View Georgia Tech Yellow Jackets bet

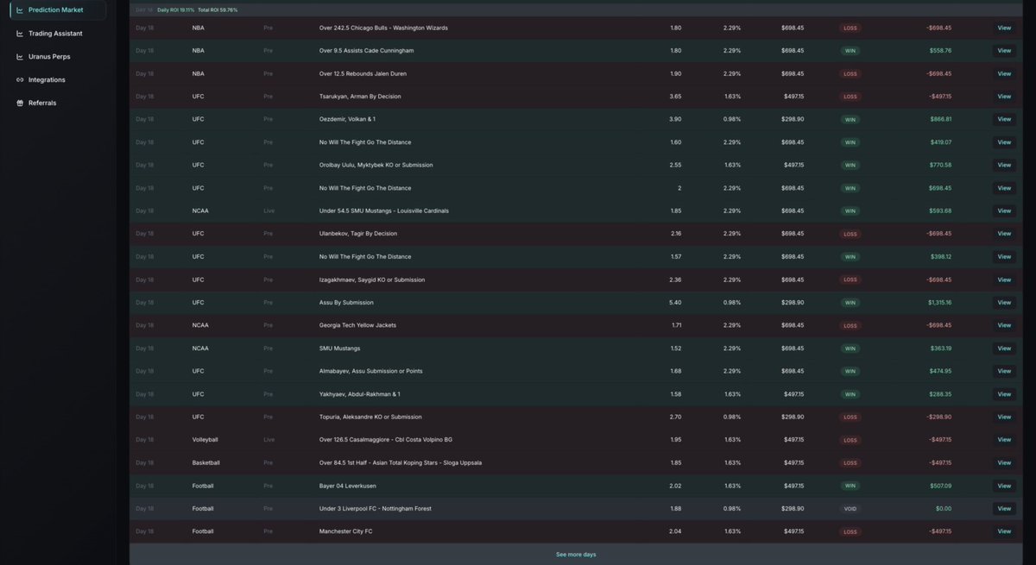[x=1004, y=325]
